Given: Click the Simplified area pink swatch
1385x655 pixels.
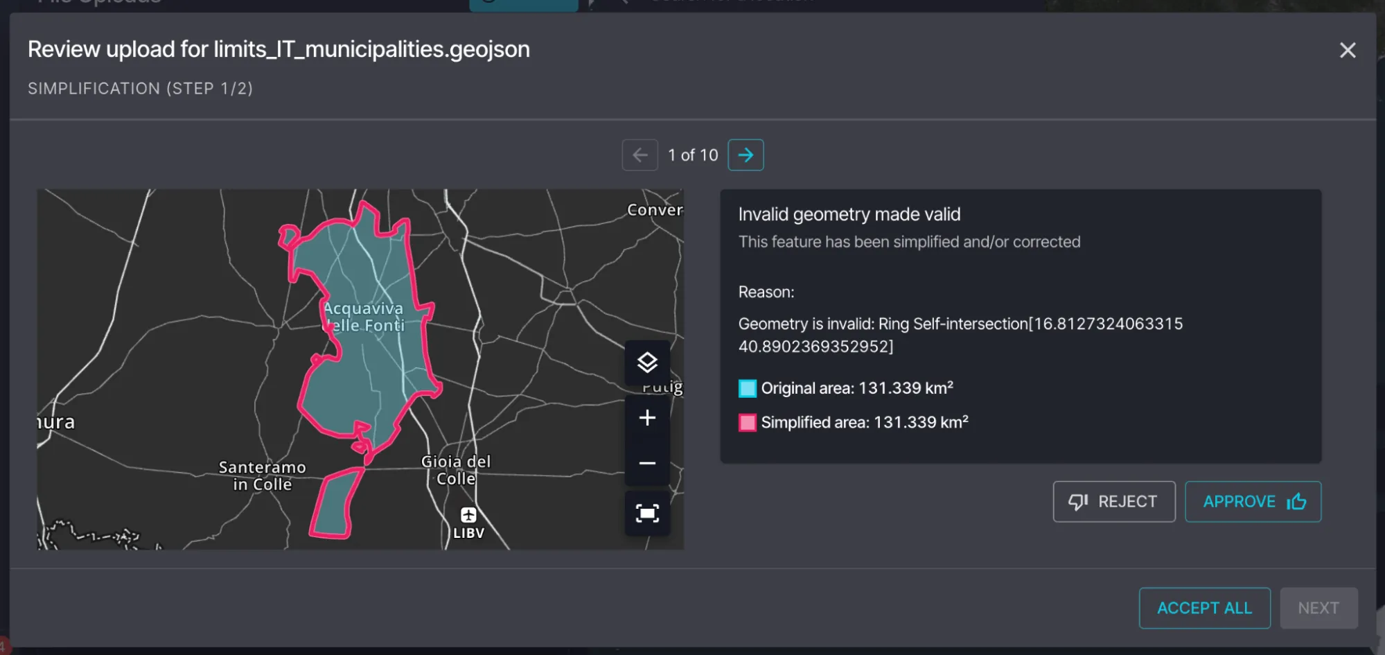Looking at the screenshot, I should click(747, 422).
